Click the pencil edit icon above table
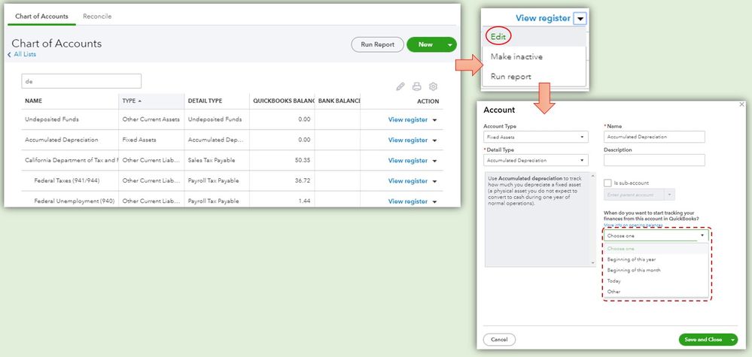Viewport: 752px width, 357px height. click(400, 86)
